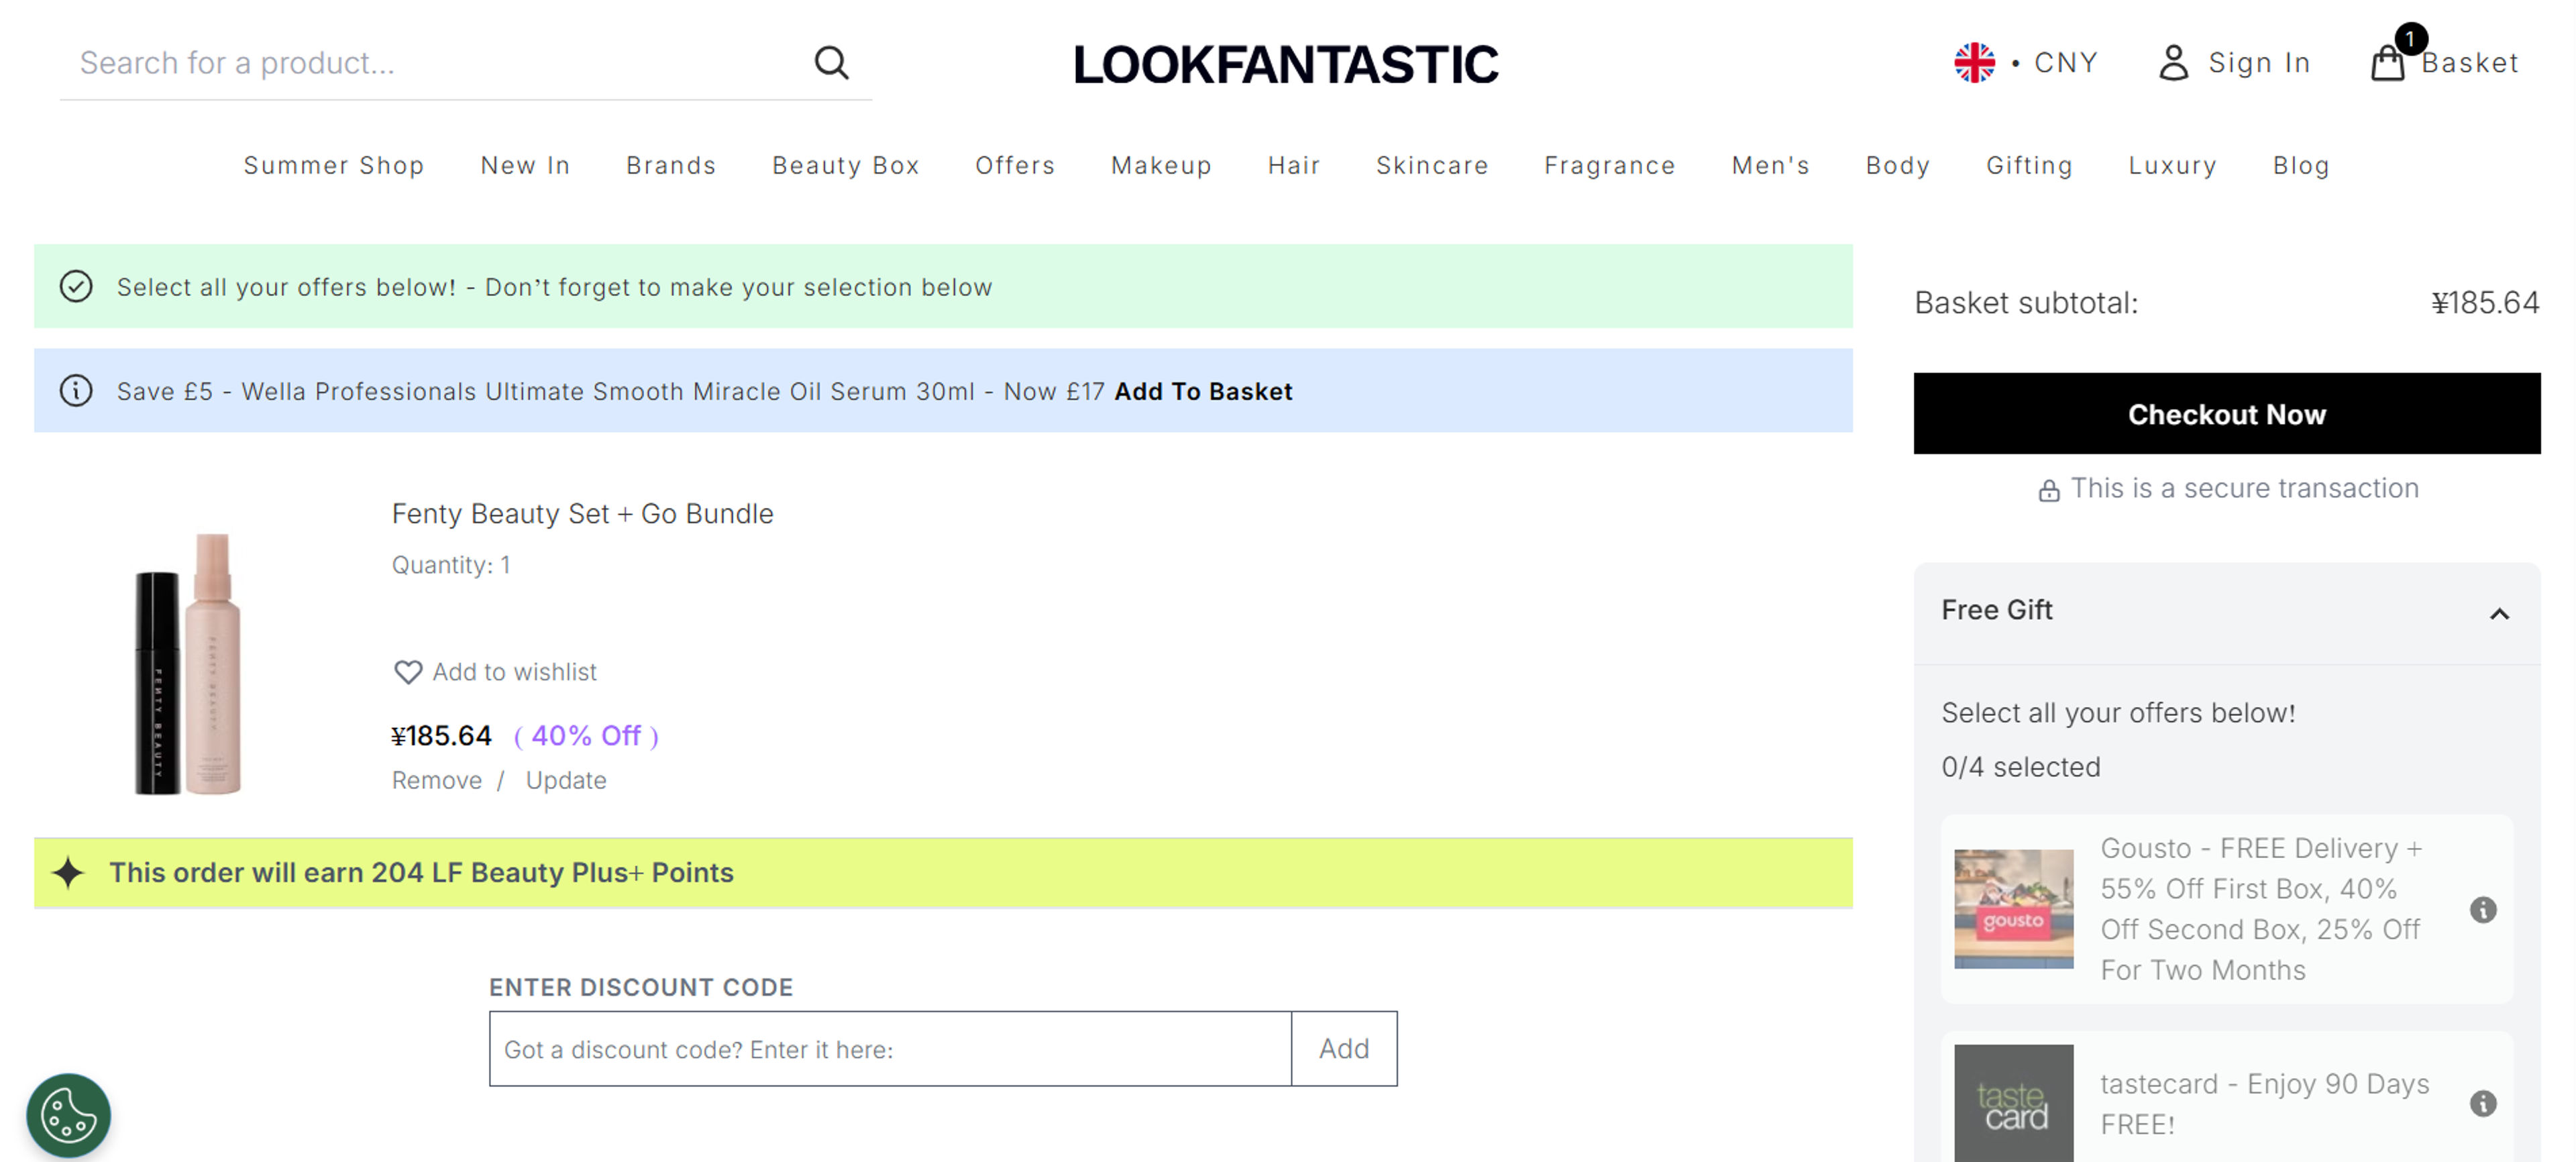2576x1162 pixels.
Task: Open the Men's menu
Action: [1770, 165]
